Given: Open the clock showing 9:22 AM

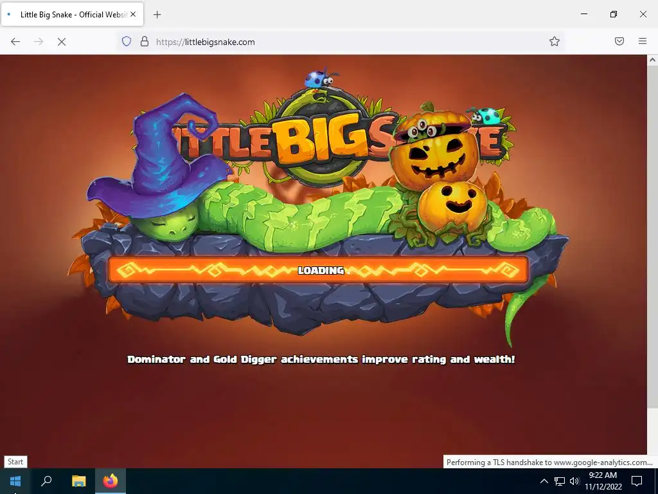Looking at the screenshot, I should (603, 481).
